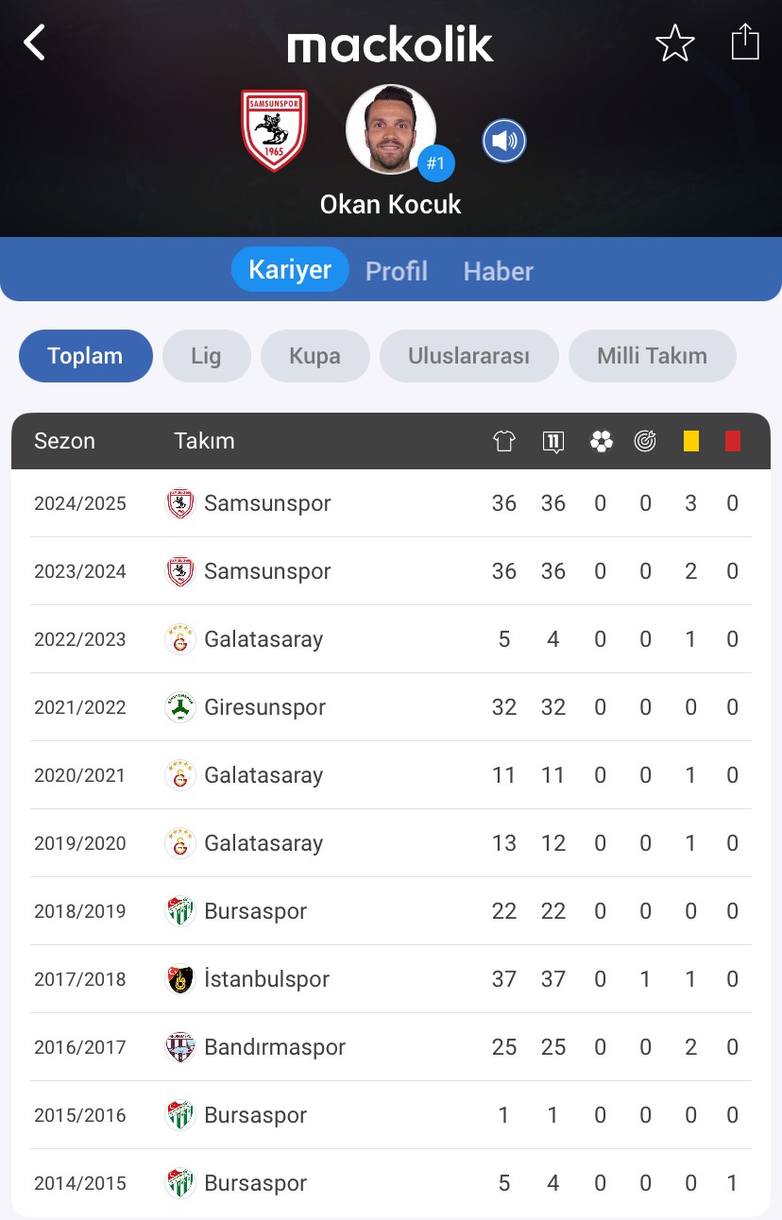Show Uluslararası competition stats
The height and width of the screenshot is (1220, 782).
coord(468,356)
